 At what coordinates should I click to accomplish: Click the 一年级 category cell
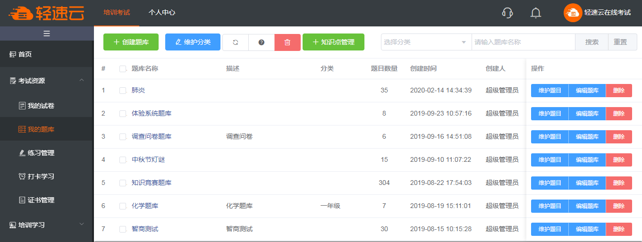330,206
